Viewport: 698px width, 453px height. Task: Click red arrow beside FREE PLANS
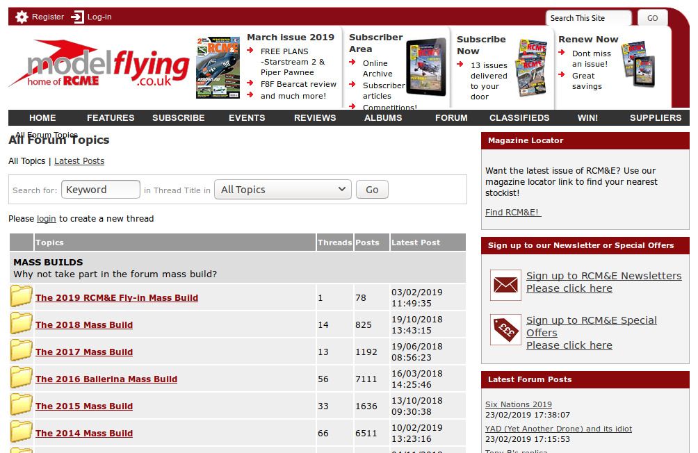[250, 50]
